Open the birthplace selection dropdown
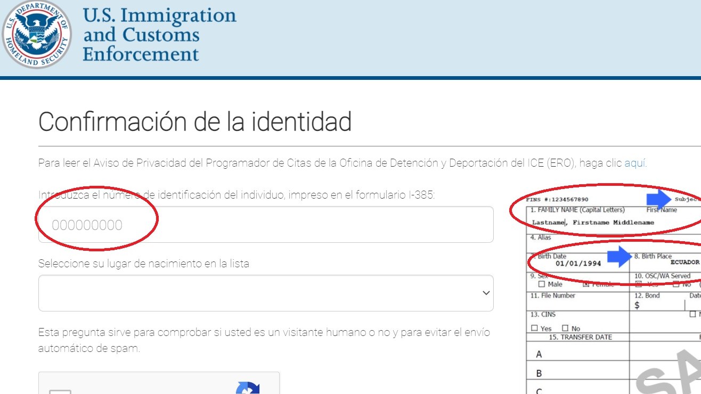 tap(266, 293)
